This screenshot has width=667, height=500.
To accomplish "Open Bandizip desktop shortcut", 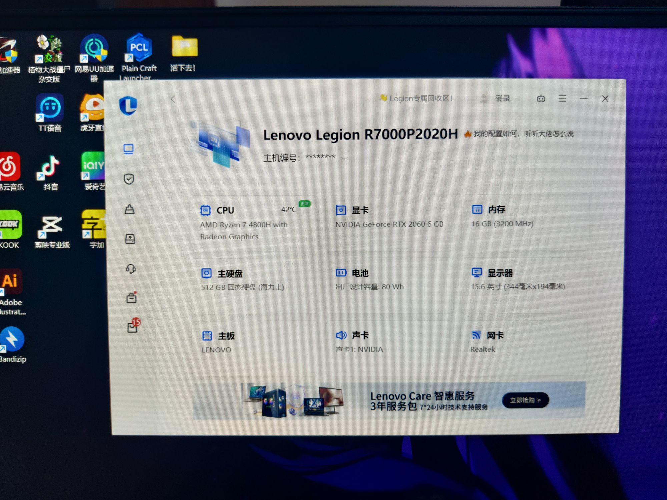I will pyautogui.click(x=13, y=345).
